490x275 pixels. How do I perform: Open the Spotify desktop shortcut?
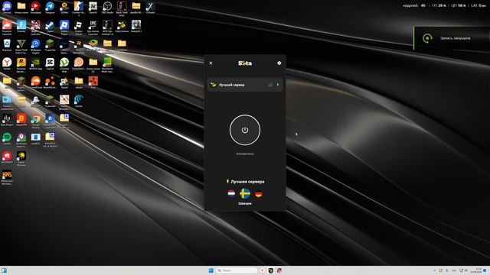7,138
